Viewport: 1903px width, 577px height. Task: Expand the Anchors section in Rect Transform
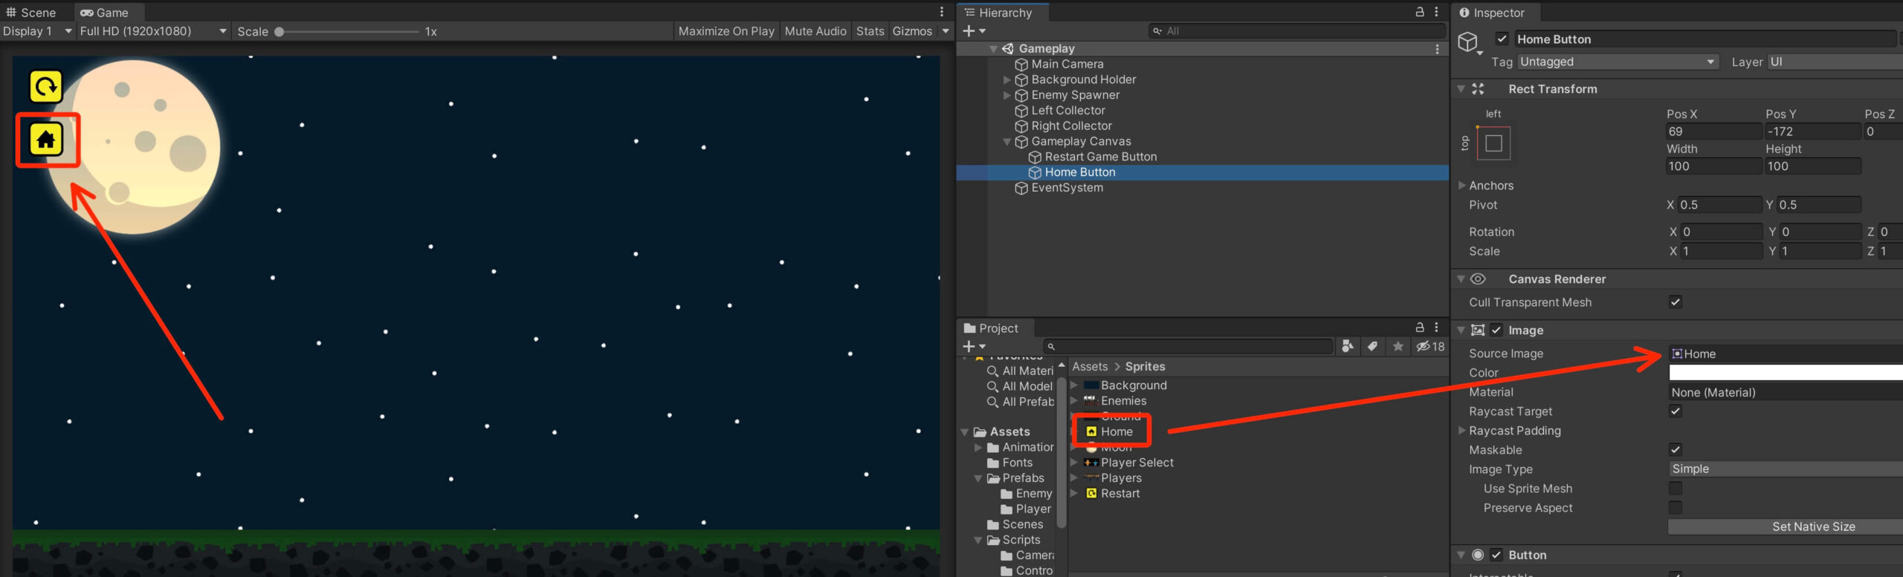tap(1461, 186)
